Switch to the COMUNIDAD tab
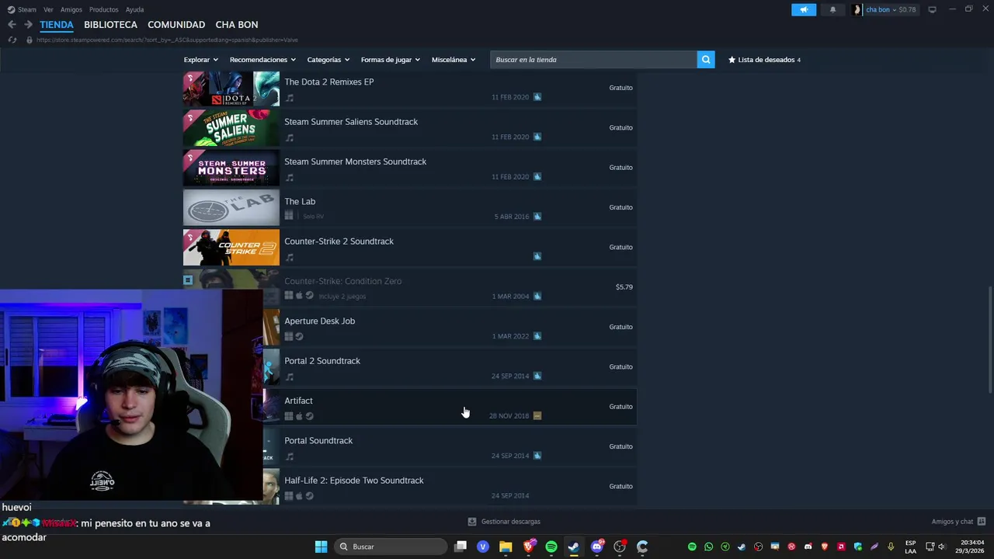This screenshot has height=559, width=994. click(x=176, y=25)
